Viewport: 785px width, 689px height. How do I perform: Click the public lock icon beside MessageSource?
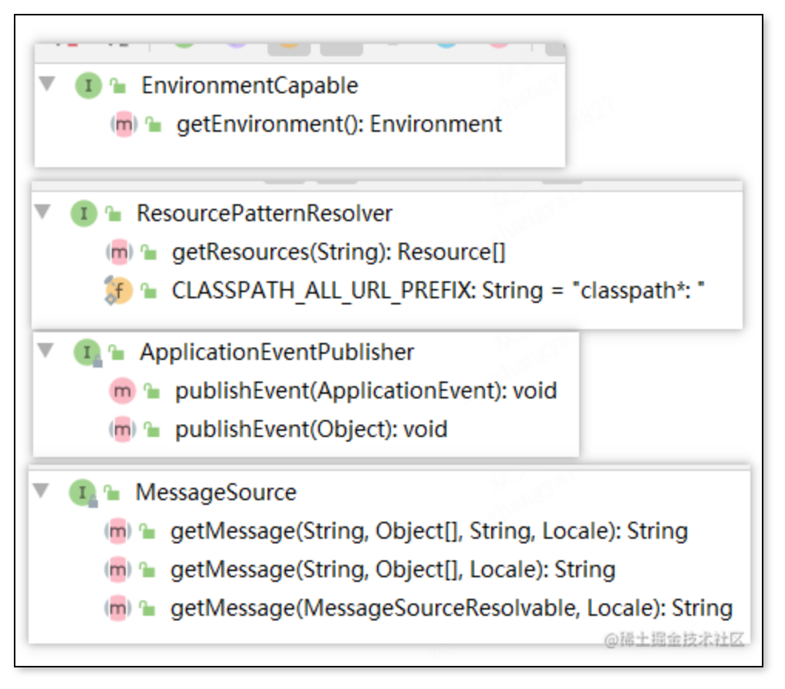click(113, 493)
